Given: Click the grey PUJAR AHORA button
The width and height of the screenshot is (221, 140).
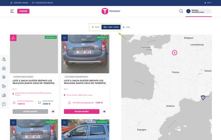Looking at the screenshot, I should point(30,111).
